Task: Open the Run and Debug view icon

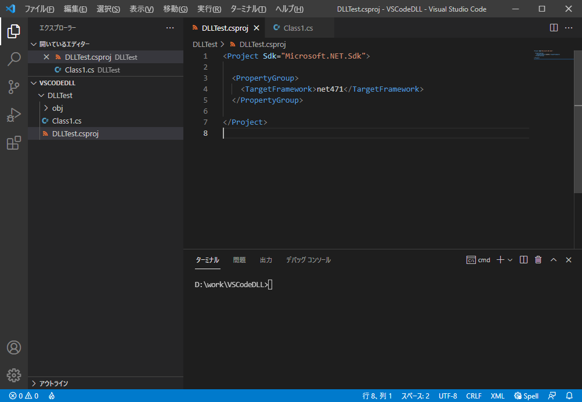Action: (x=14, y=115)
